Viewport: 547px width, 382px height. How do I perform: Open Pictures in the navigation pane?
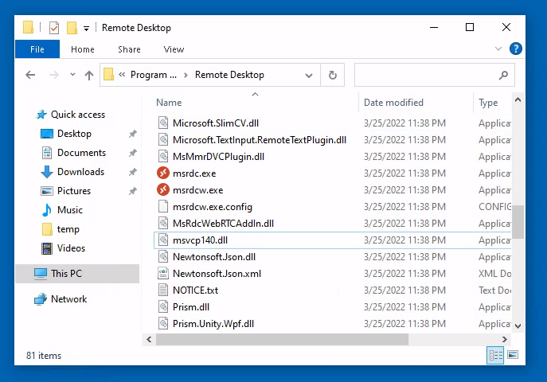point(73,191)
